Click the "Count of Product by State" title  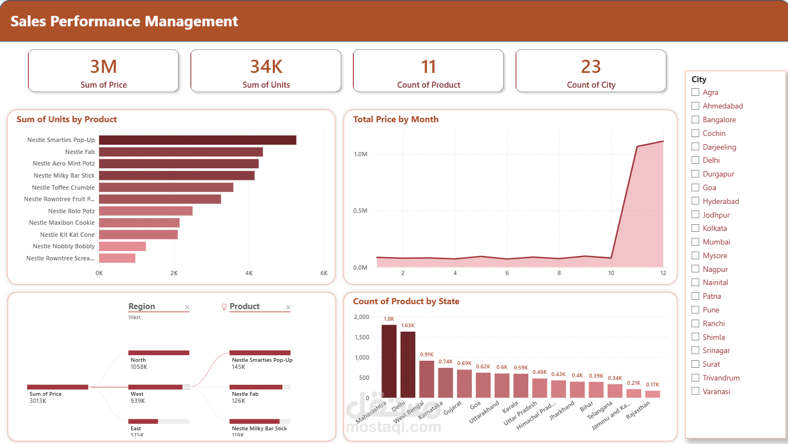[x=406, y=301]
